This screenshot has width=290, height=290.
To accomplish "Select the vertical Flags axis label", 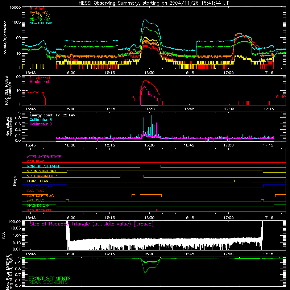I will pos(14,181).
